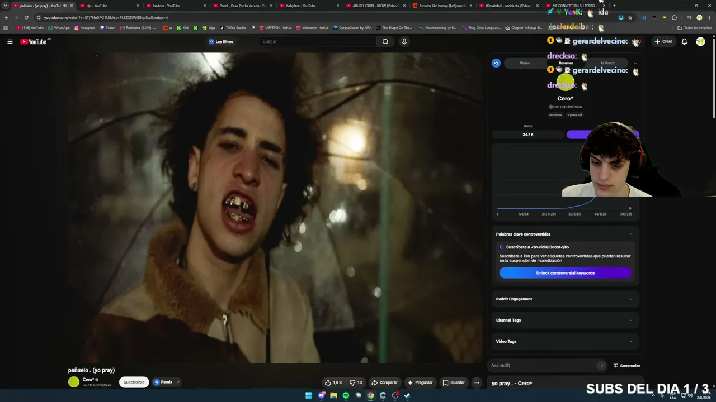Open Chrome extensions puzzle icon

coord(675,17)
